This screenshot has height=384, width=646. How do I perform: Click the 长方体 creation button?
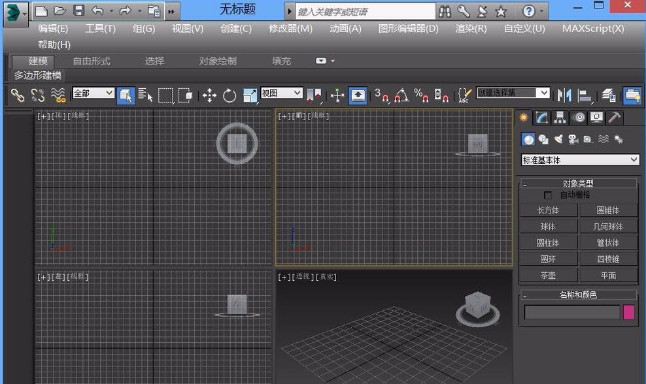(x=548, y=210)
